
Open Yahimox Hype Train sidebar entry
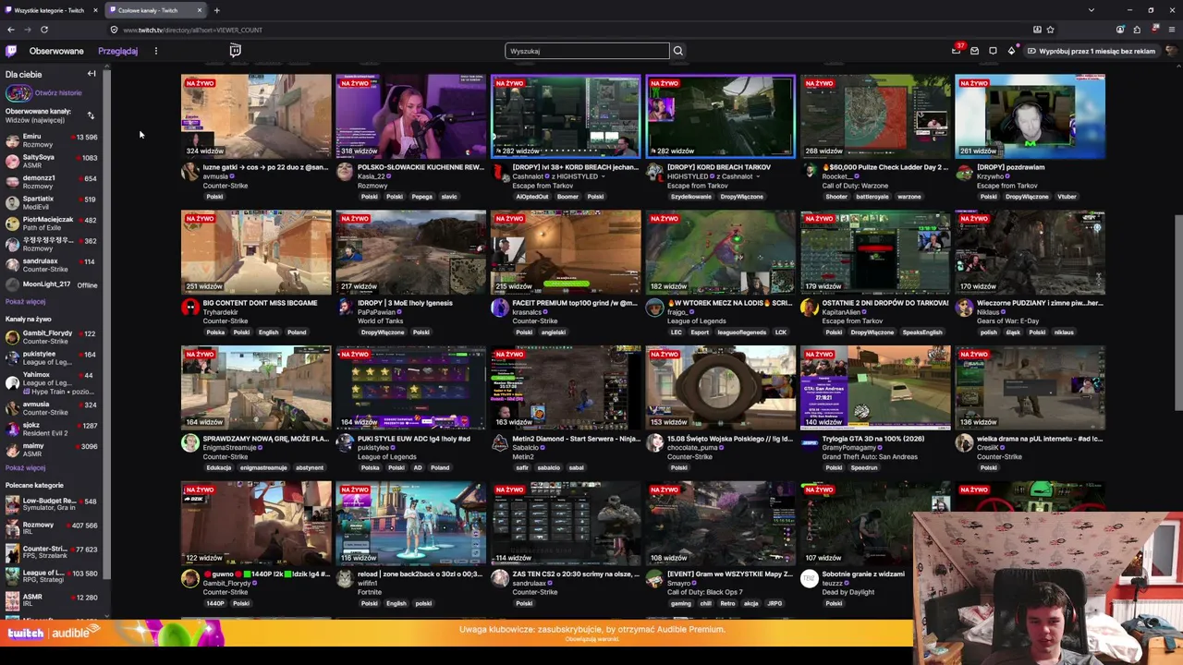52,382
